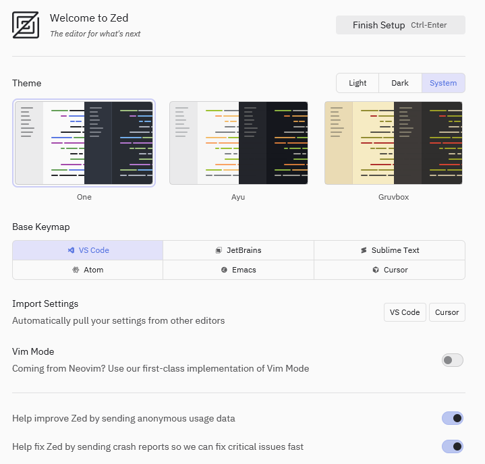The height and width of the screenshot is (464, 485).
Task: Turn off crash reports toggle
Action: [x=452, y=446]
